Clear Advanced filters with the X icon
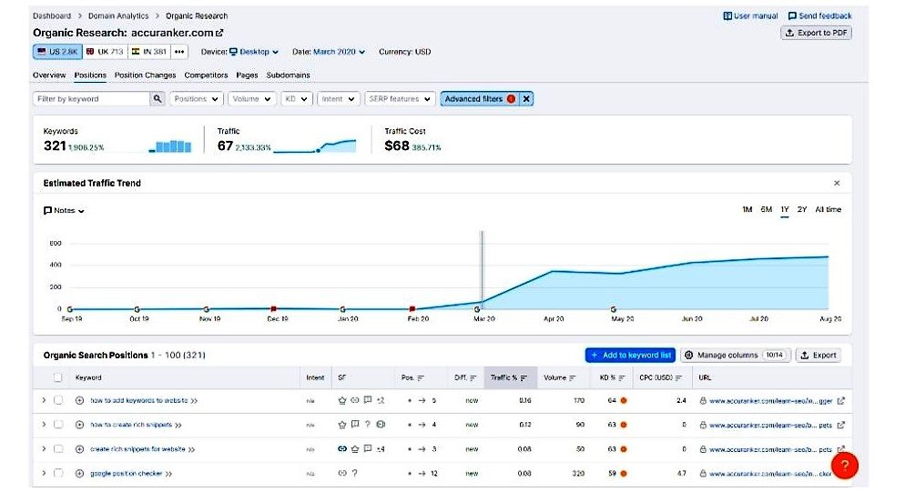The height and width of the screenshot is (492, 905). (526, 98)
